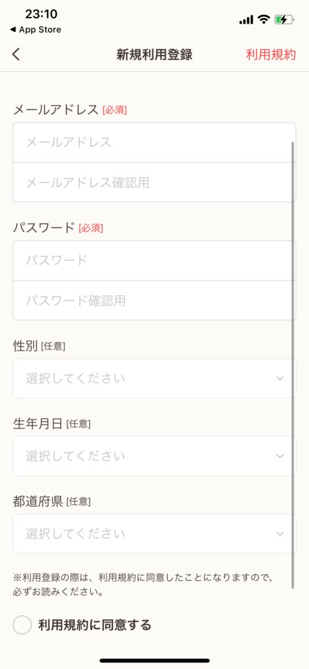Viewport: 309px width, 669px height.
Task: Click the chevron in 都道府県 selector
Action: (280, 534)
